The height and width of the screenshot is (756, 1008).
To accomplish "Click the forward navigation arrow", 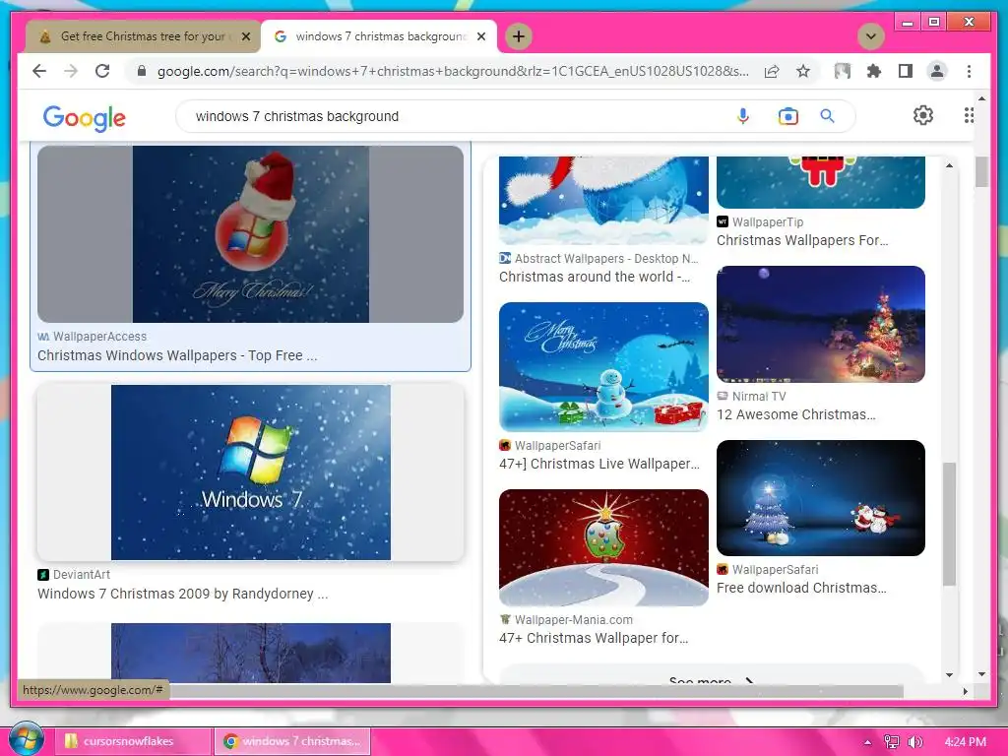I will click(x=71, y=71).
